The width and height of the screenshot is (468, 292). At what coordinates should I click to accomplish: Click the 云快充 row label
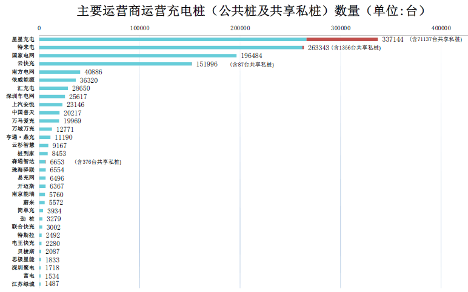pos(26,63)
